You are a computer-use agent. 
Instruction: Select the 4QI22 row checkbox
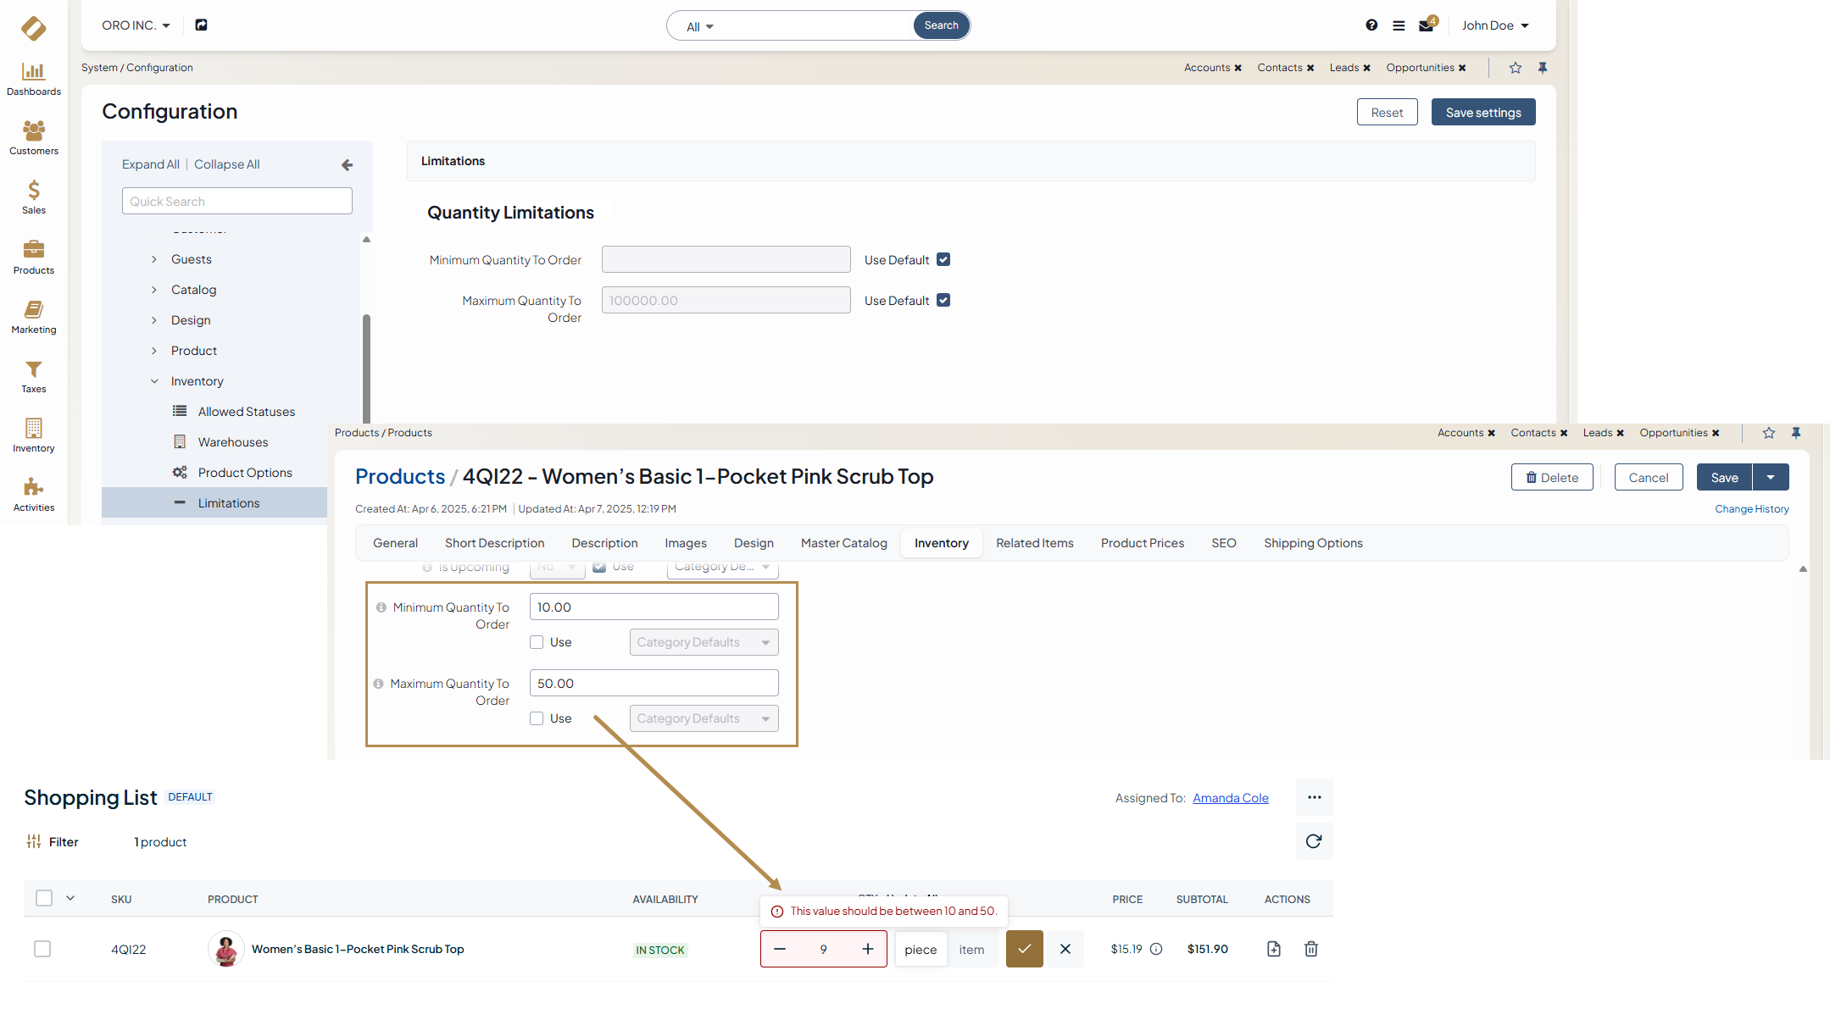(42, 949)
